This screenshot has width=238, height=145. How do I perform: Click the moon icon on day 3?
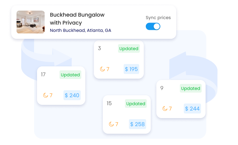click(102, 69)
